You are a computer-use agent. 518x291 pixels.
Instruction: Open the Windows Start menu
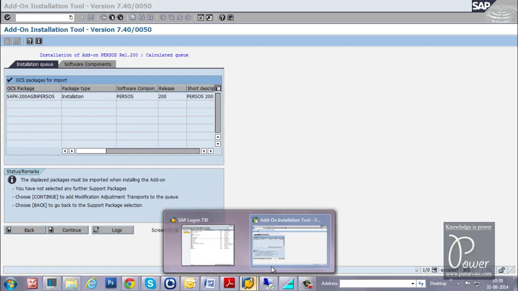(10, 283)
